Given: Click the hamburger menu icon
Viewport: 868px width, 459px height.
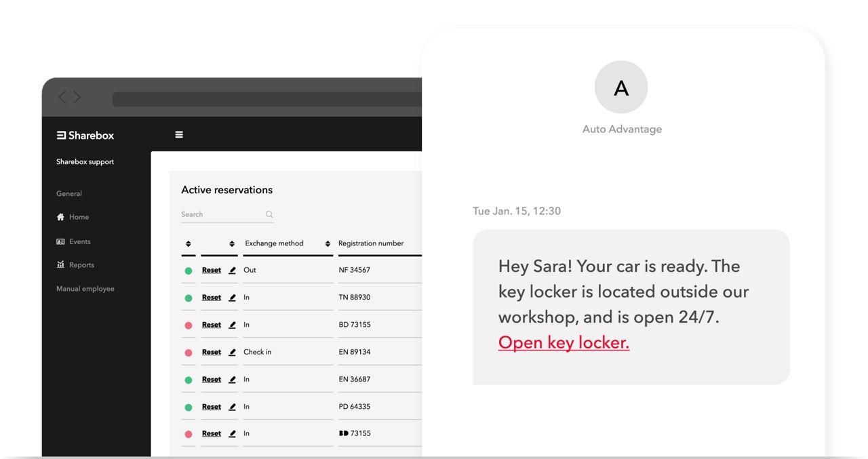Looking at the screenshot, I should 179,135.
